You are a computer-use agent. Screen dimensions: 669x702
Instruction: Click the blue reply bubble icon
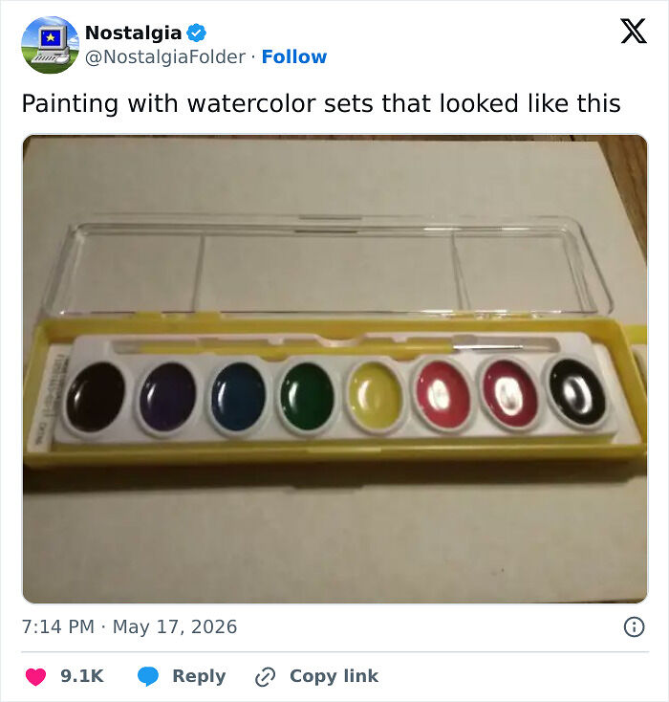pos(148,676)
